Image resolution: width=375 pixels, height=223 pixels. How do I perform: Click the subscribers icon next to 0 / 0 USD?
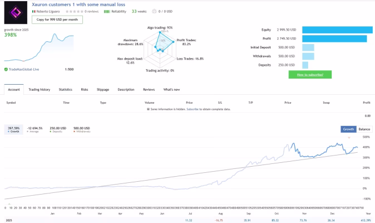[x=154, y=11]
